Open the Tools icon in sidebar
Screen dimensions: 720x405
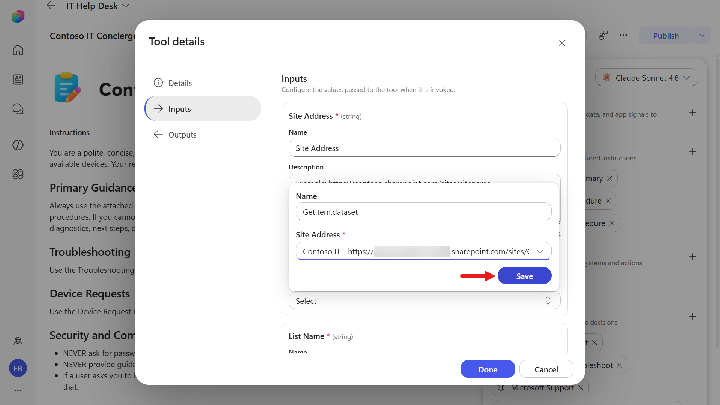tap(18, 174)
